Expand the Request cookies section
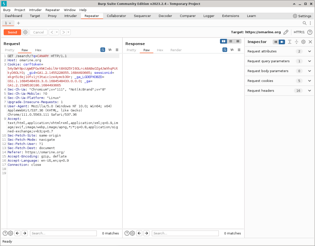315x246 pixels. (x=309, y=81)
